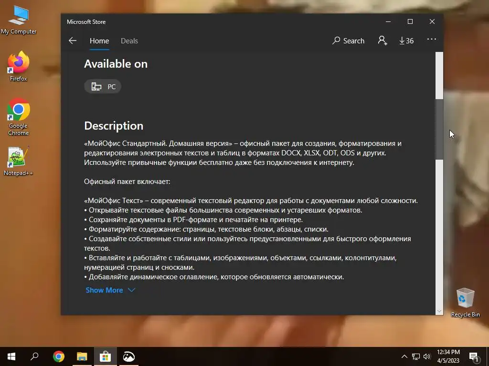
Task: Minimize the Microsoft Store window
Action: 388,21
